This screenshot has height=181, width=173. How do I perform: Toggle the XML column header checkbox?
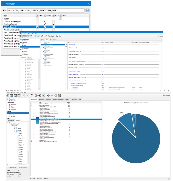61,16
